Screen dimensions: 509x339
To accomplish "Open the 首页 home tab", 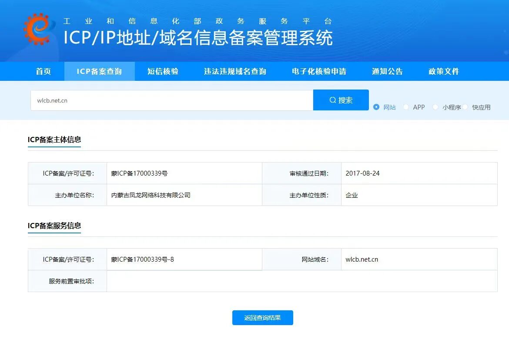I will pyautogui.click(x=44, y=71).
